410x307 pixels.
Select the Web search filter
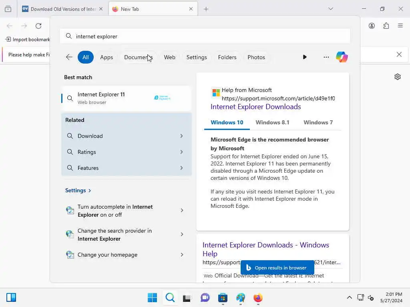point(169,57)
